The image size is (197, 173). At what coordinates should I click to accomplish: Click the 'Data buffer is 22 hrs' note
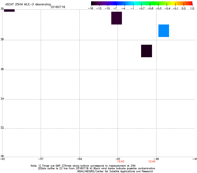(96, 168)
